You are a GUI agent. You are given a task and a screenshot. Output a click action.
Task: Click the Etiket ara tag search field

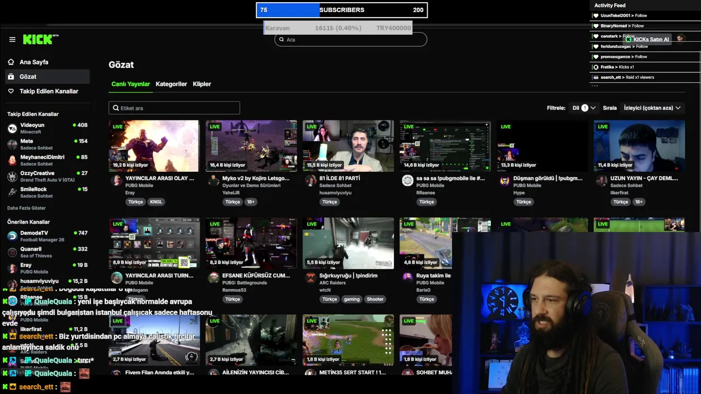174,108
